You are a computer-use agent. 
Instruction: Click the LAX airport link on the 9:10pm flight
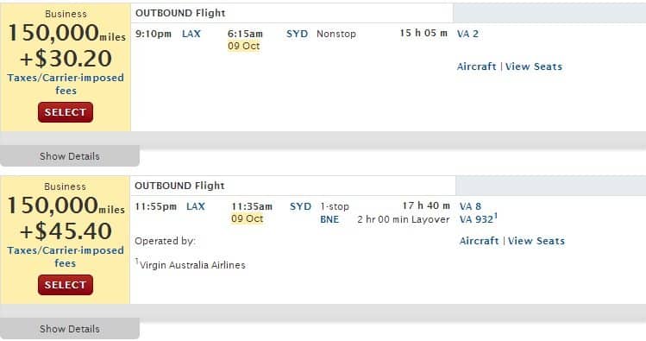pos(191,34)
